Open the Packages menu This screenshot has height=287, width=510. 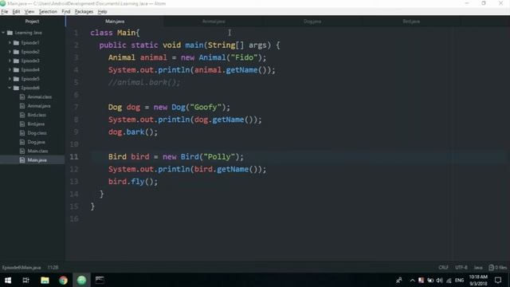(x=84, y=11)
